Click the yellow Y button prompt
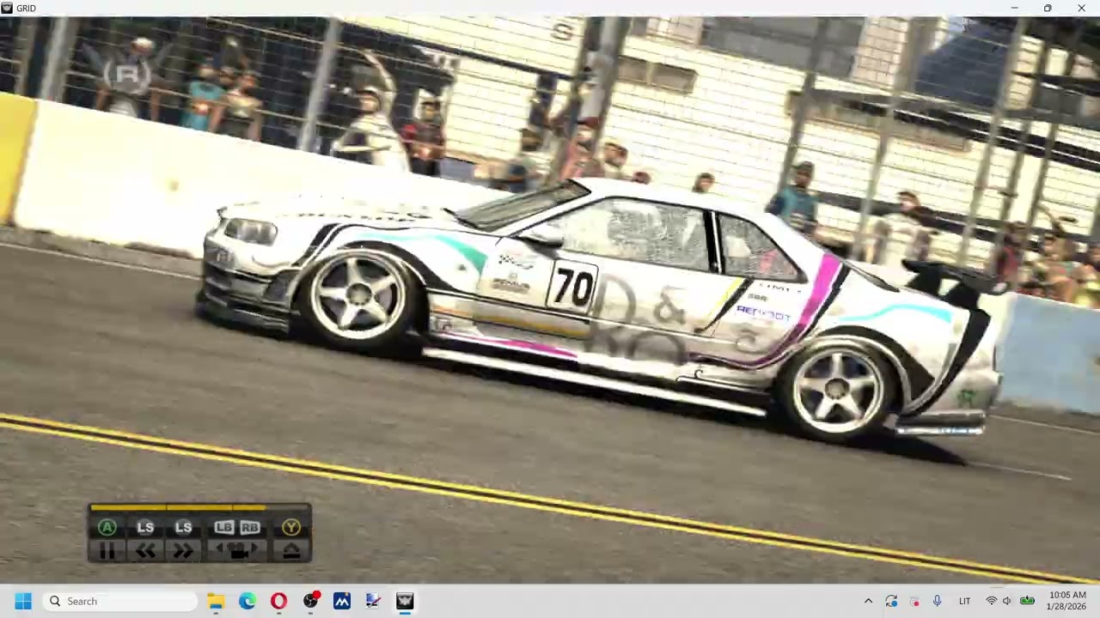The image size is (1100, 618). click(291, 527)
